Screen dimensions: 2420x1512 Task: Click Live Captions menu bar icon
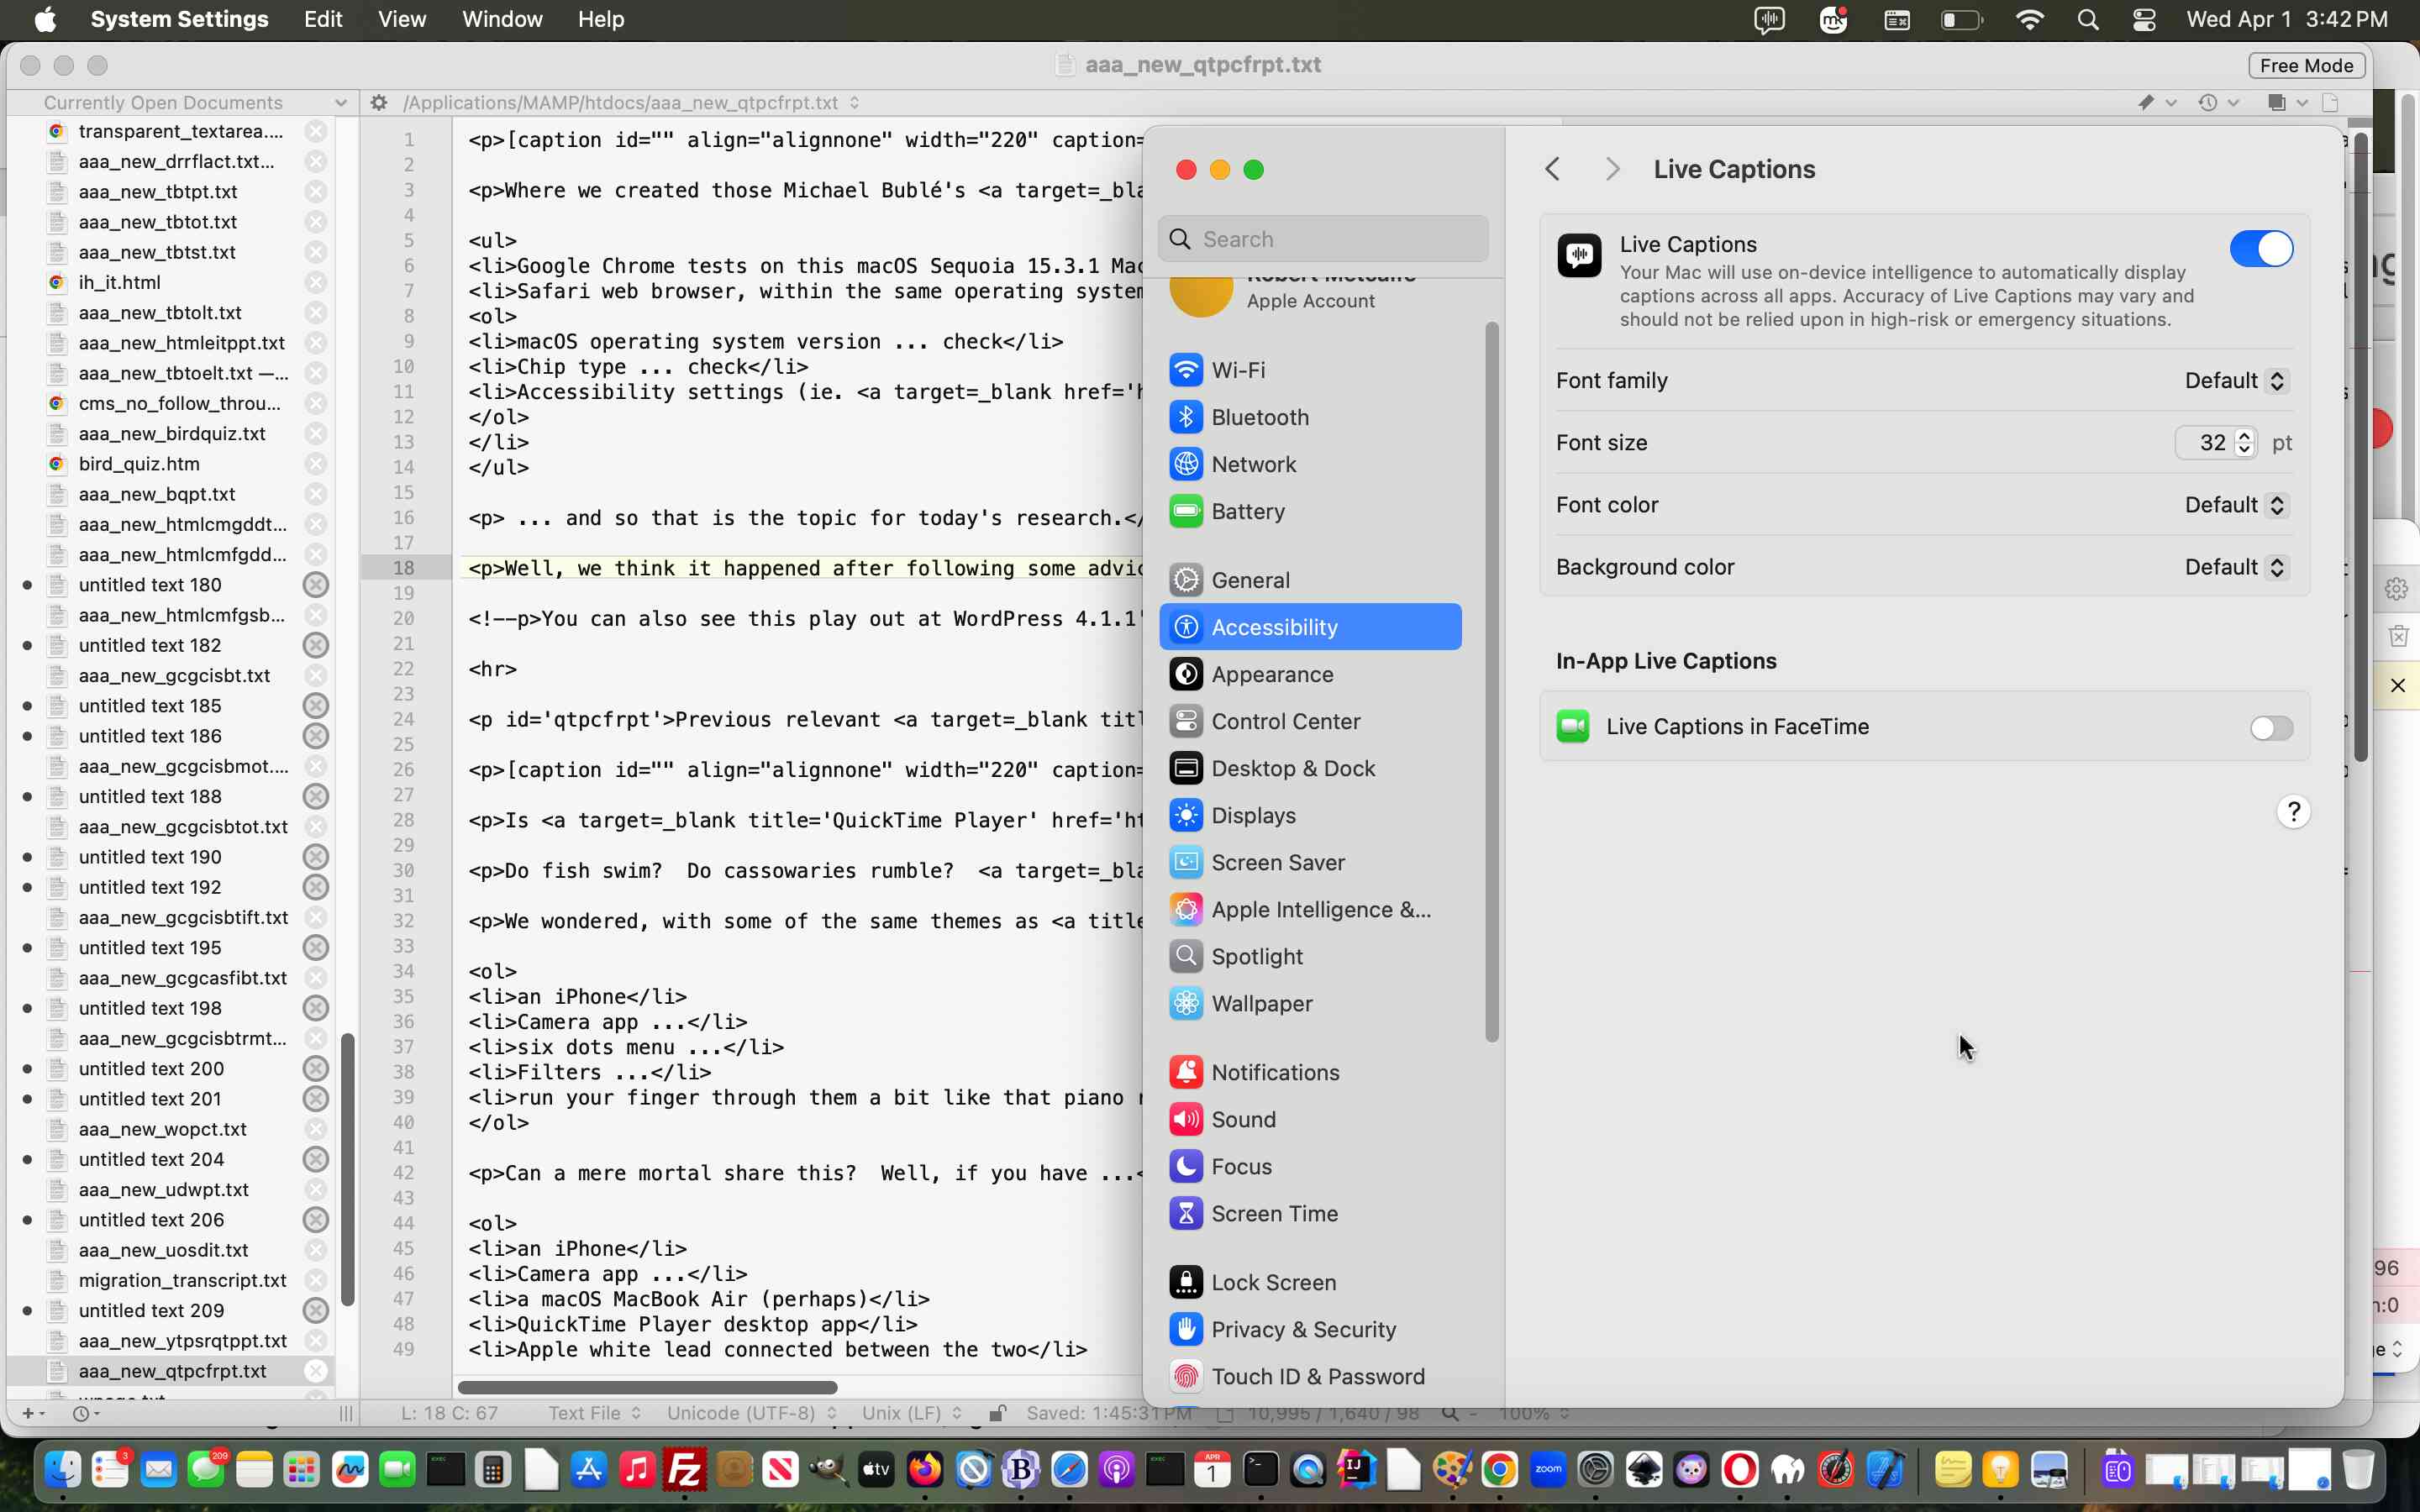click(x=1769, y=19)
